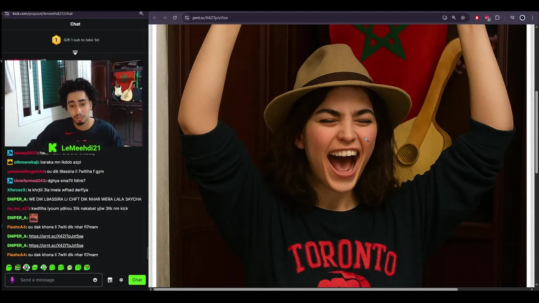Image resolution: width=539 pixels, height=303 pixels.
Task: Open the browser profile avatar
Action: pyautogui.click(x=523, y=18)
